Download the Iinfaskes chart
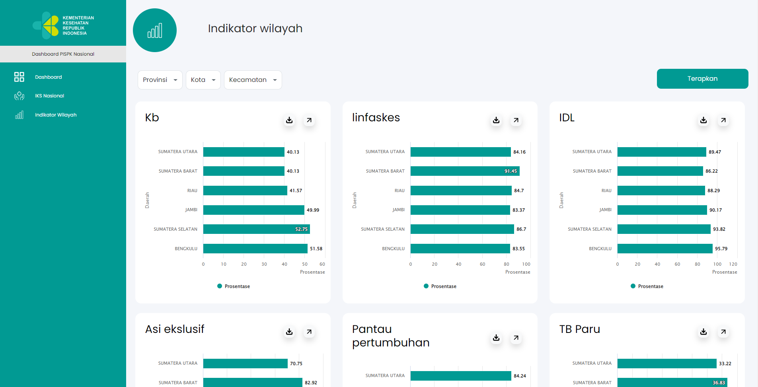Screen dimensions: 758x387 (x=496, y=120)
